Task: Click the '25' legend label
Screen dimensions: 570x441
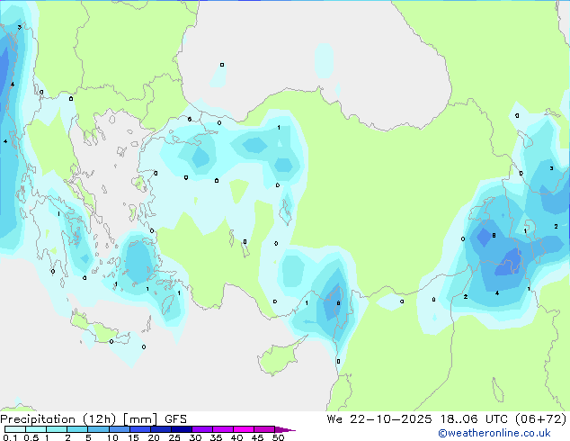Action: [x=174, y=437]
